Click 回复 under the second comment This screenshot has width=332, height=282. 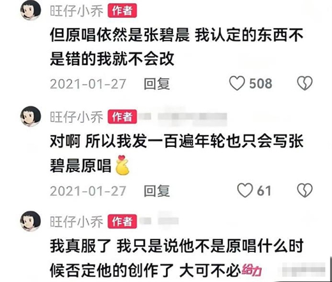[x=157, y=191]
